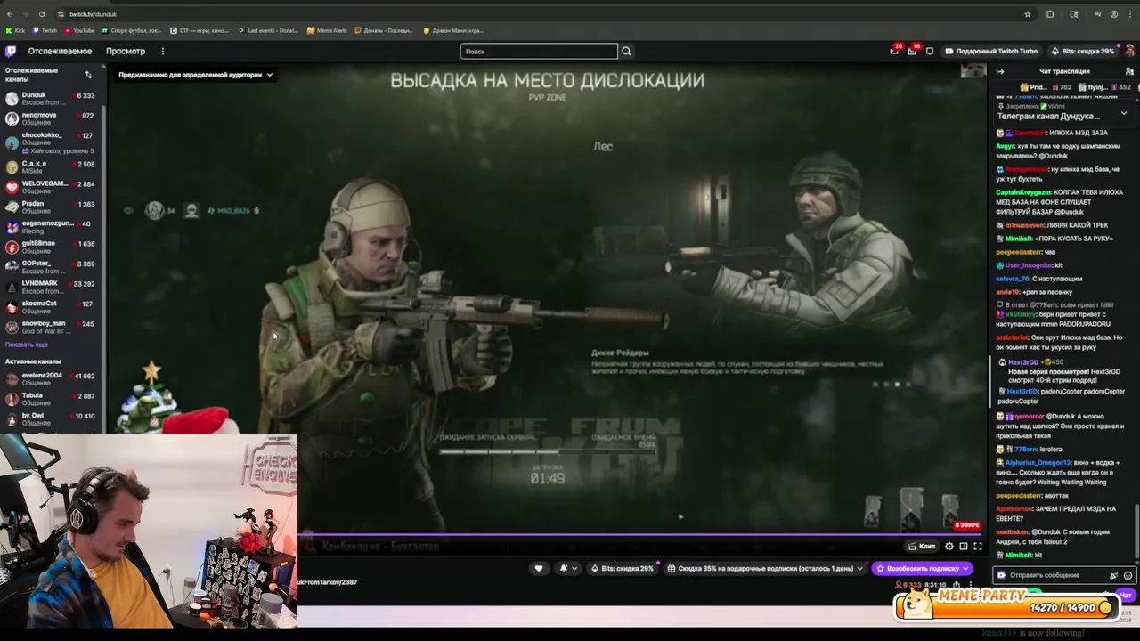The image size is (1140, 641).
Task: Open the Dunduk channel in the sidebar
Action: (x=52, y=99)
